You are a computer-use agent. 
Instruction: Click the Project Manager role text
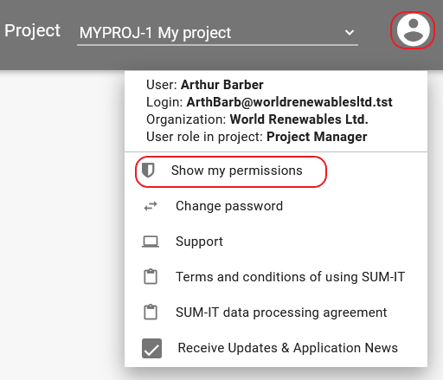(317, 137)
